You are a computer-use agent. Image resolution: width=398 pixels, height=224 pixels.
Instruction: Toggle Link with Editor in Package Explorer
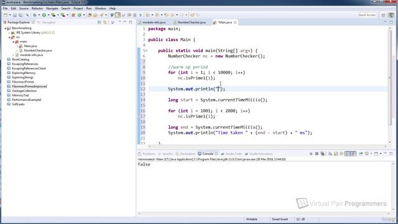pos(105,22)
